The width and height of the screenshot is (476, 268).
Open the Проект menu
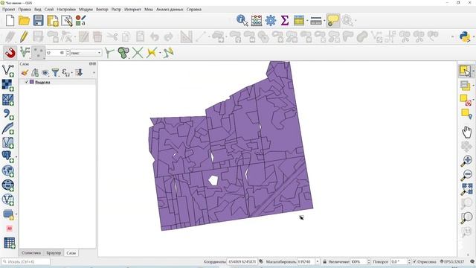point(8,10)
